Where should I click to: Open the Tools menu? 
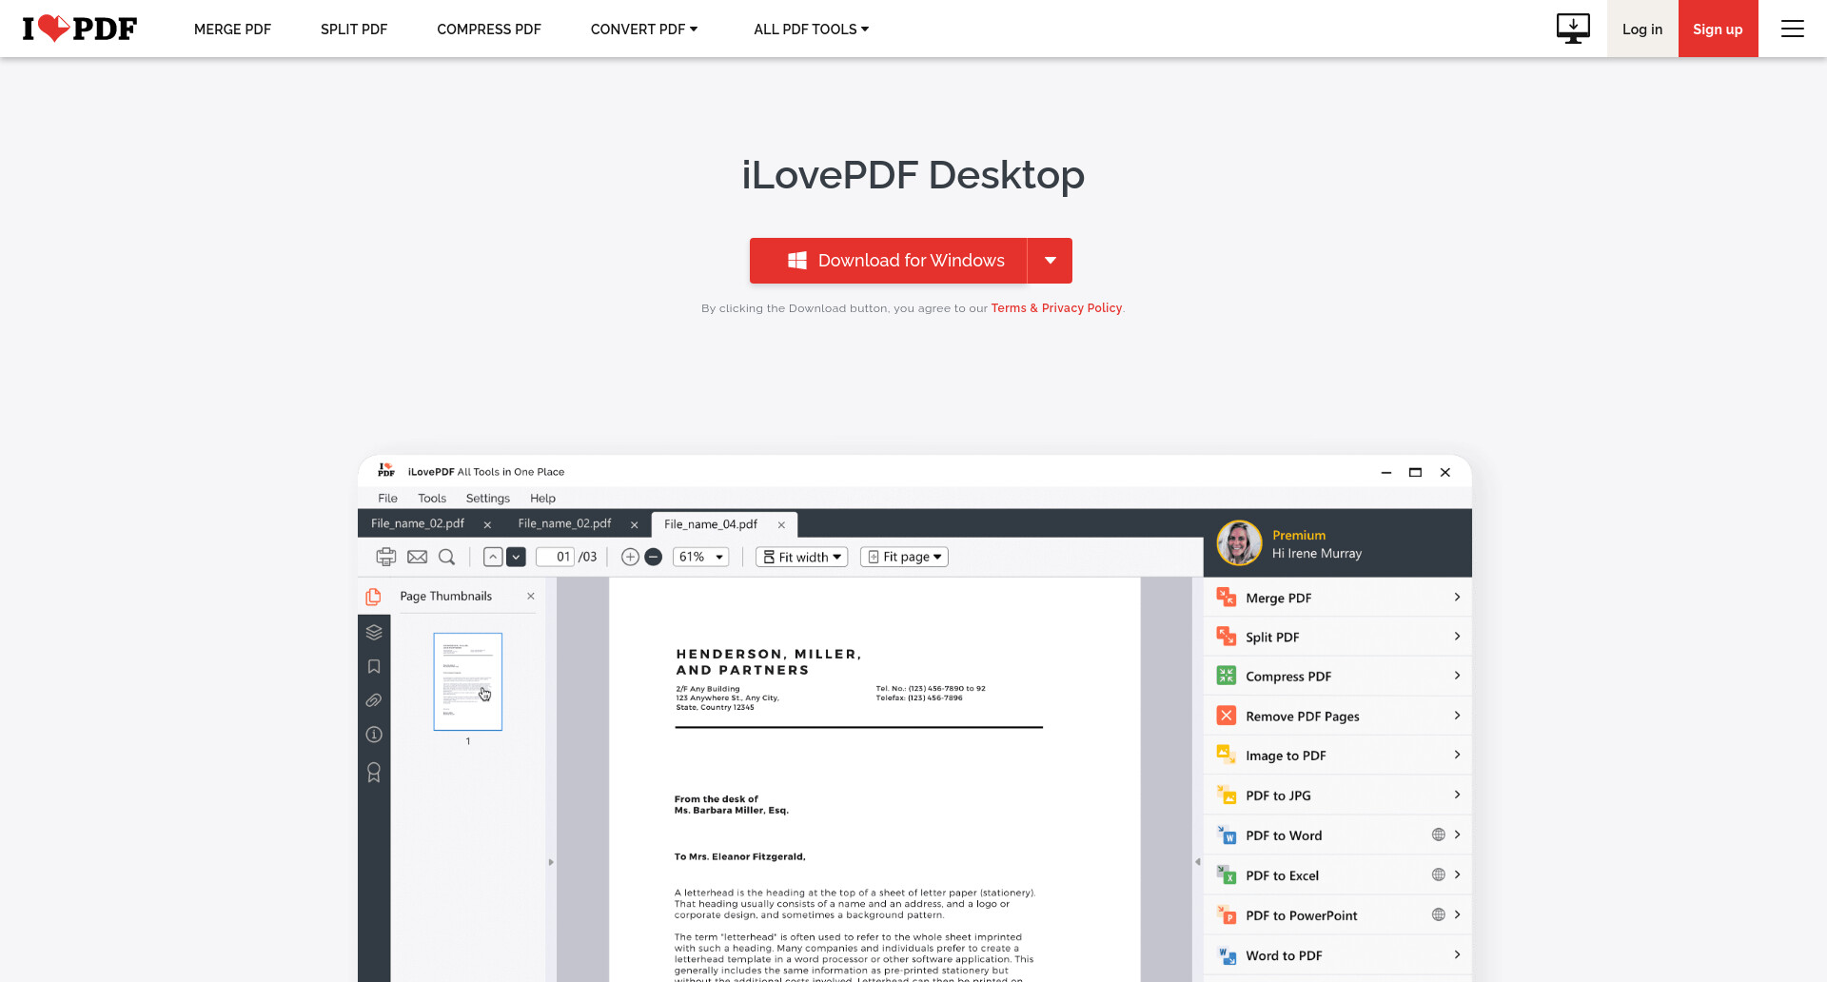click(x=432, y=498)
